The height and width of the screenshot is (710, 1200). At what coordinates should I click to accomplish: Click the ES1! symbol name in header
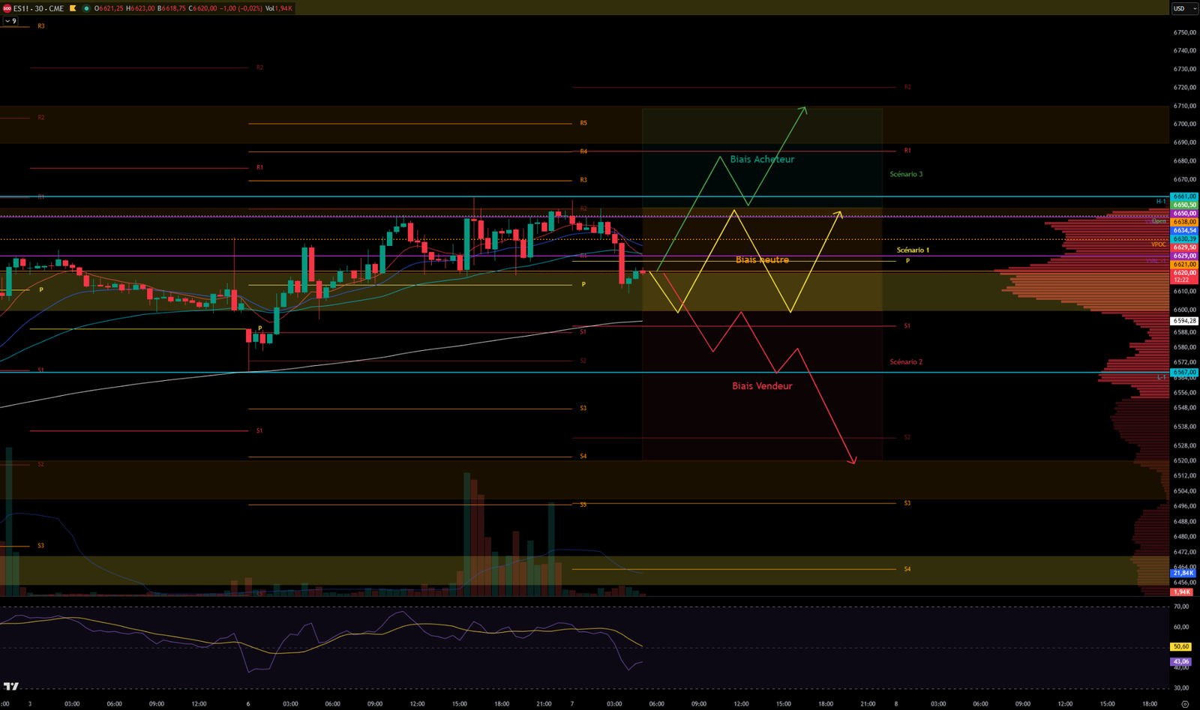point(22,8)
